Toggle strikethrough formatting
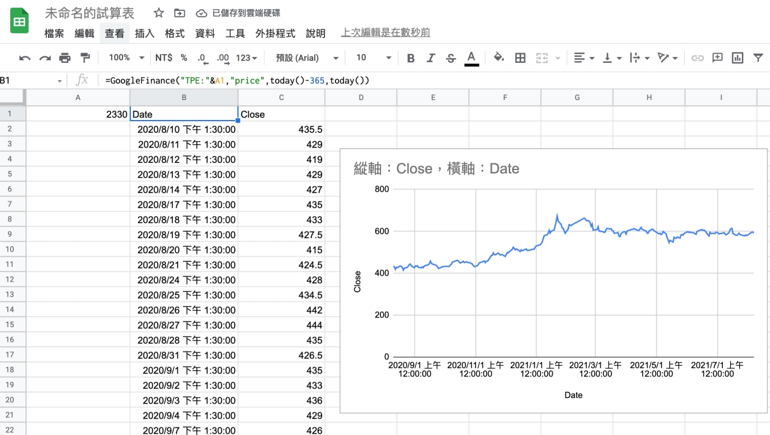The width and height of the screenshot is (770, 435). click(450, 58)
